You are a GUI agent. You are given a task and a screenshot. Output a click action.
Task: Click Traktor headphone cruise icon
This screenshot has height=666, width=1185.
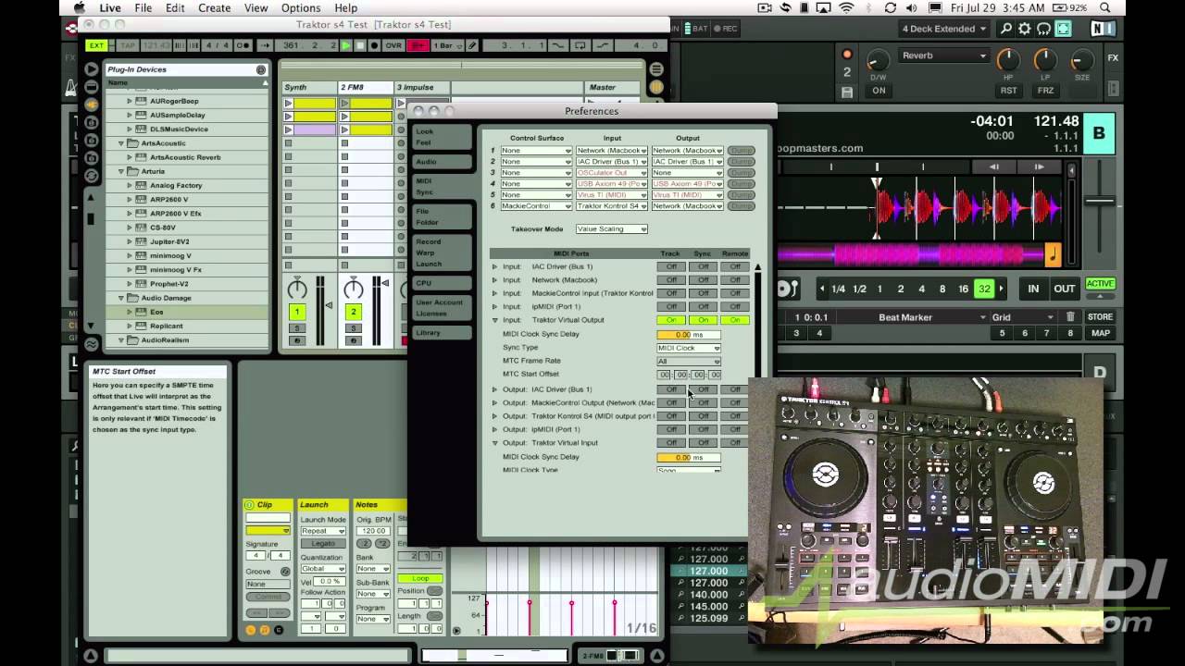pyautogui.click(x=1044, y=29)
